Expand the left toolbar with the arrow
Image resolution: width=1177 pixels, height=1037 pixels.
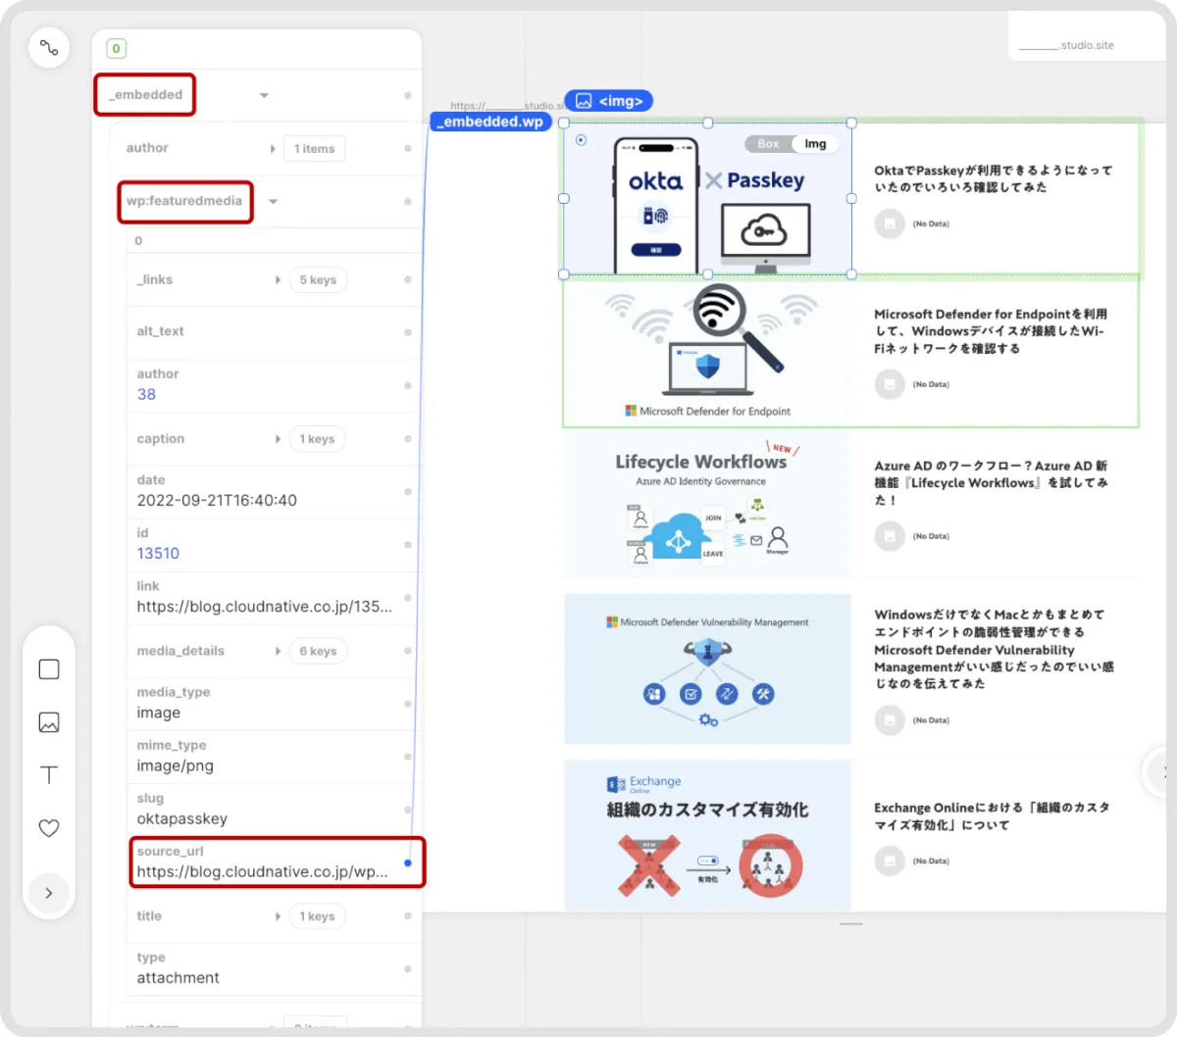click(x=49, y=893)
